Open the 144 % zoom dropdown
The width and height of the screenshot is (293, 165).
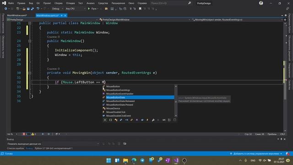tap(12, 134)
